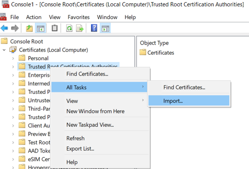Click the Export List toolbar icon

click(x=79, y=28)
